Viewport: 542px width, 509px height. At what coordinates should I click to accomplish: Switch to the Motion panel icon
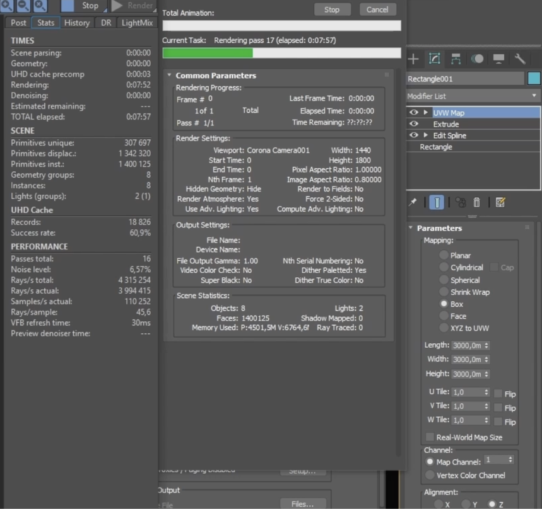point(477,59)
